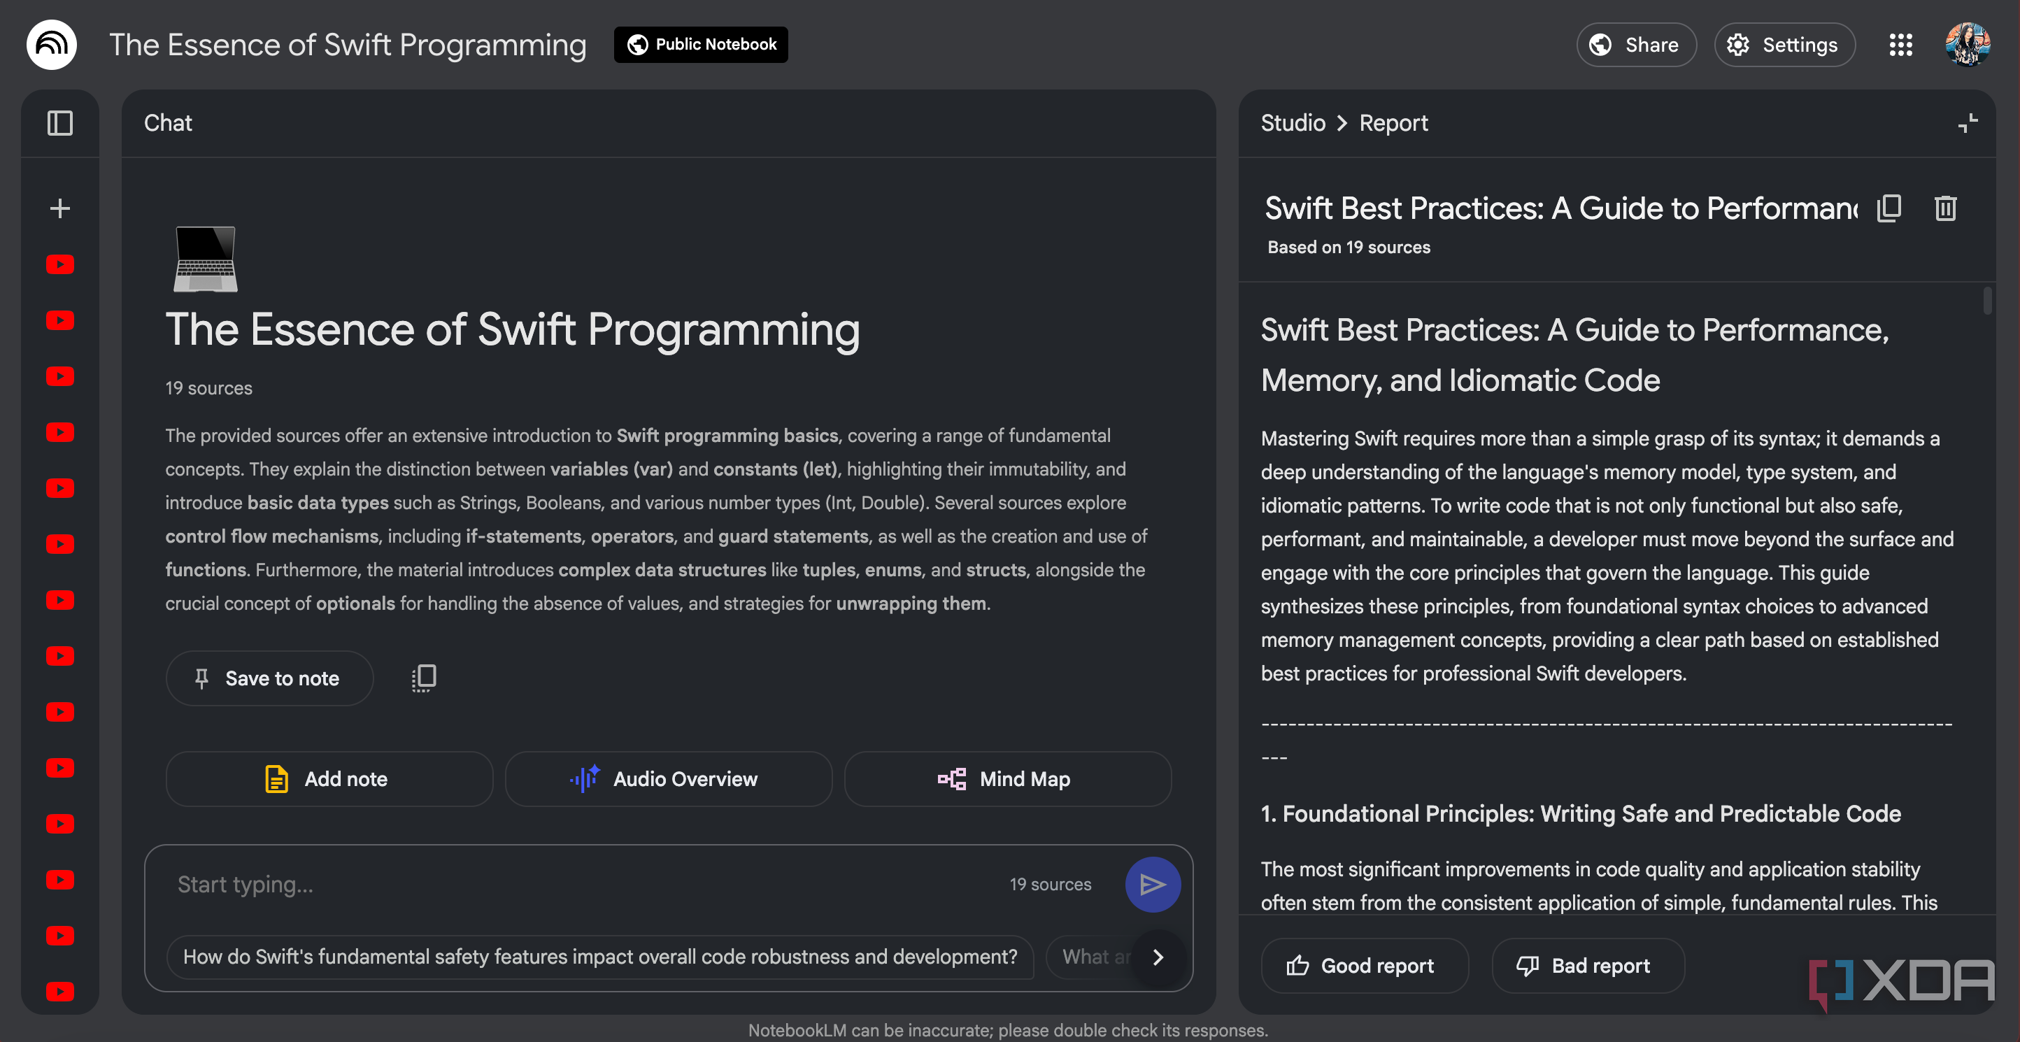The height and width of the screenshot is (1042, 2020).
Task: Copy the Swift Best Practices report
Action: [1889, 208]
